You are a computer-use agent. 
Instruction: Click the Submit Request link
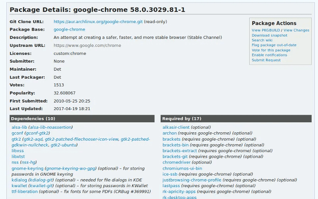point(266,60)
